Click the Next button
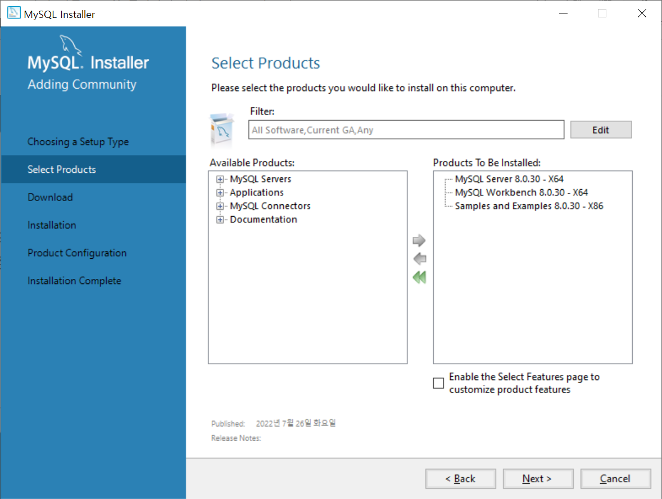Viewport: 662px width, 499px height. 538,479
